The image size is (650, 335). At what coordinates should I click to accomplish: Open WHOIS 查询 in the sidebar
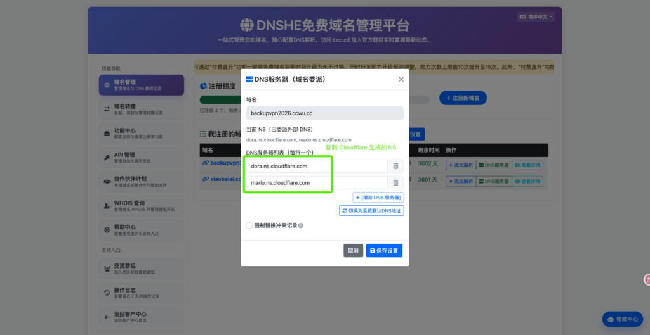(x=142, y=206)
